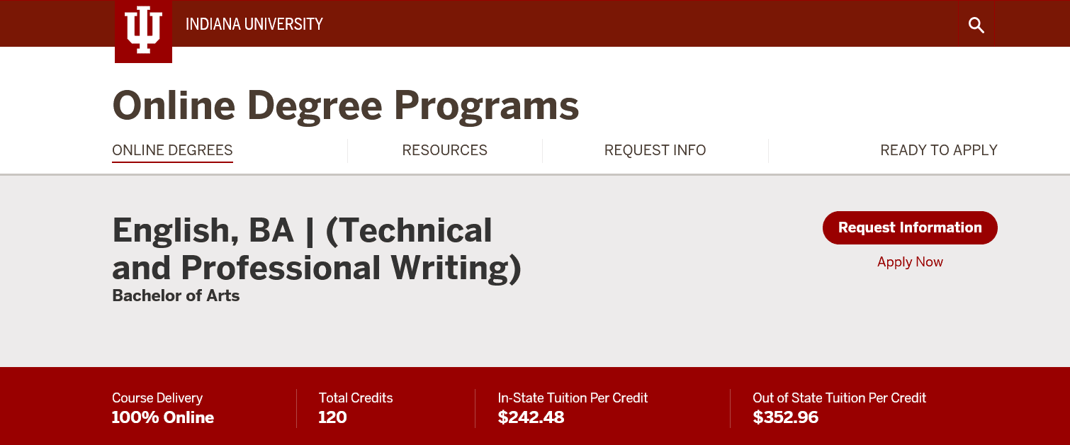This screenshot has width=1070, height=445.
Task: Open the Online Degrees menu item
Action: point(172,150)
